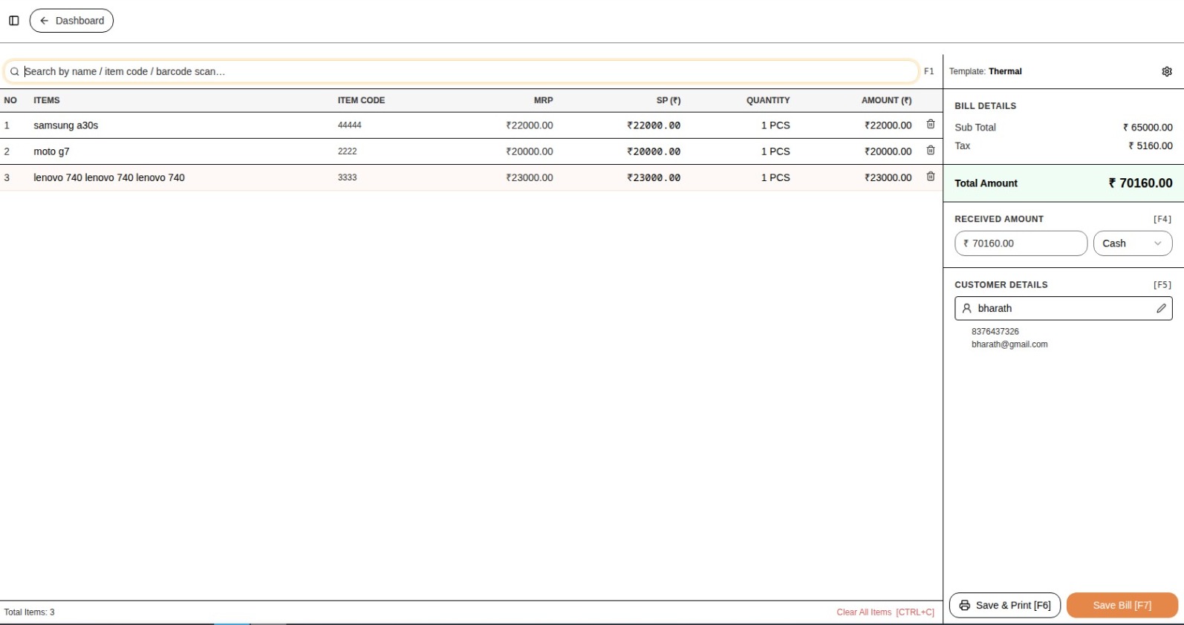Delete the samsung a30s row
1184x625 pixels.
pyautogui.click(x=930, y=125)
